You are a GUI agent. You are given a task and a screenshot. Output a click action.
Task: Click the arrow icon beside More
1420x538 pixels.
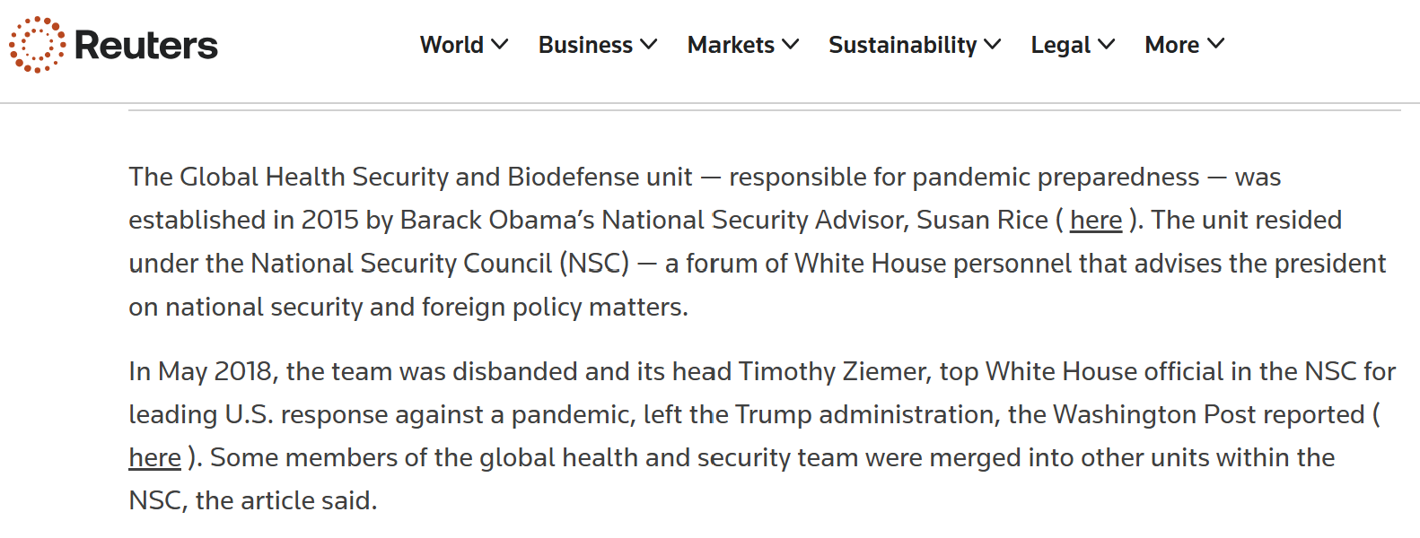click(x=1216, y=43)
